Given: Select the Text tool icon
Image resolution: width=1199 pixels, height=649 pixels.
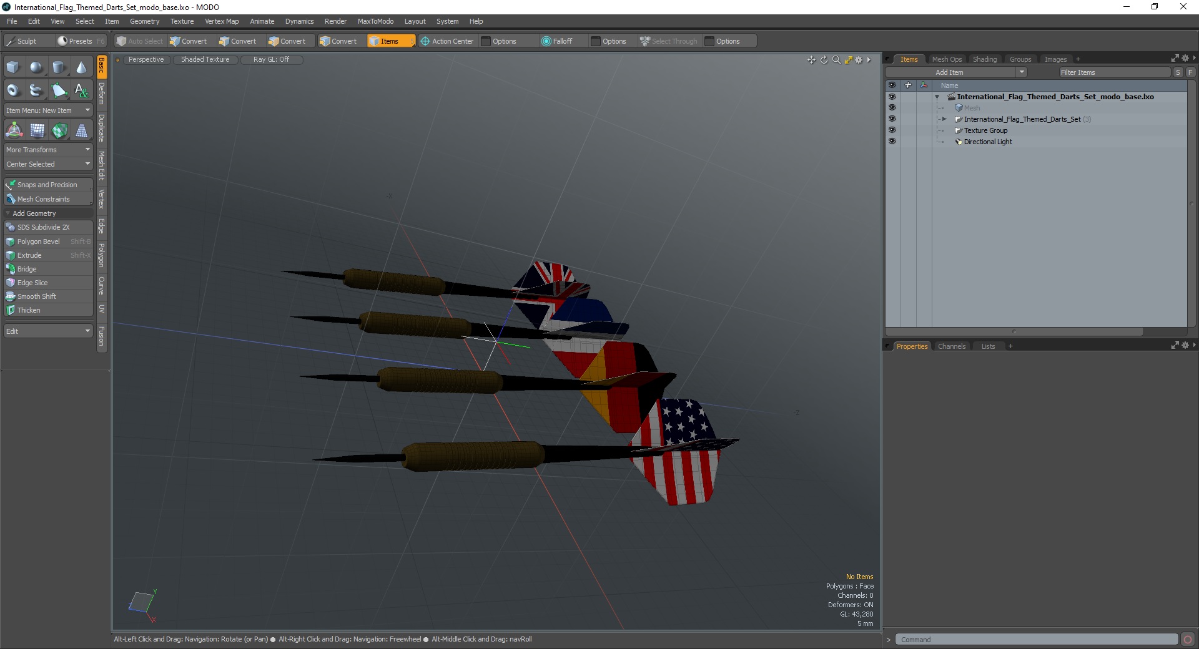Looking at the screenshot, I should point(81,90).
